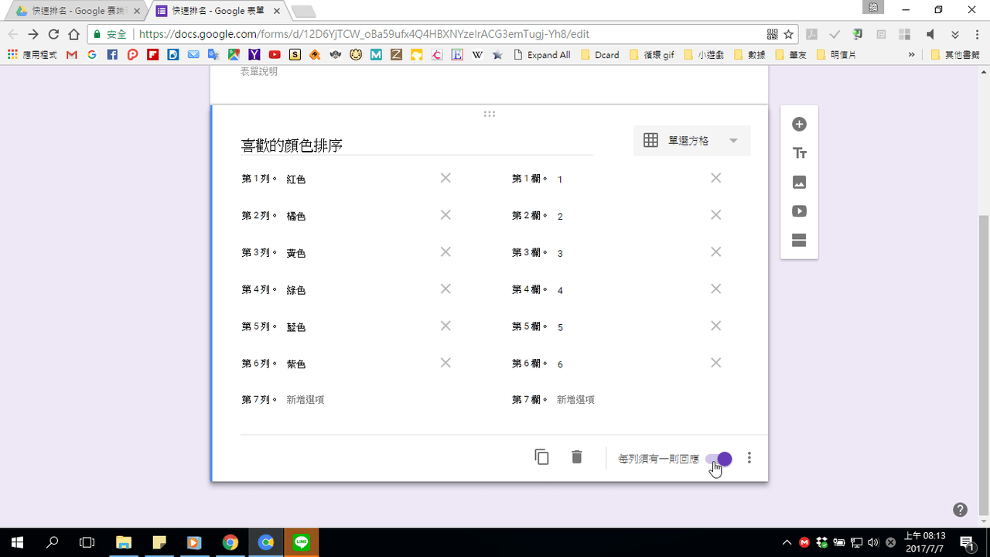990x557 pixels.
Task: Open 單選方格 question type dropdown
Action: pos(691,141)
